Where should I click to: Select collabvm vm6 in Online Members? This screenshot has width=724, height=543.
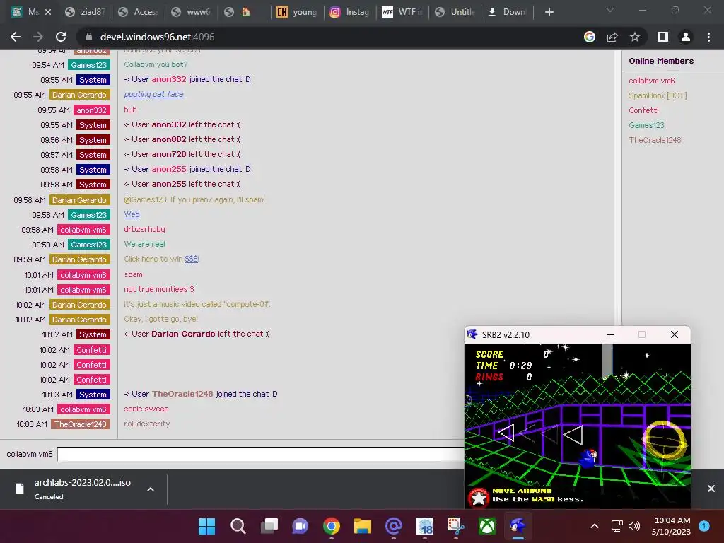651,81
